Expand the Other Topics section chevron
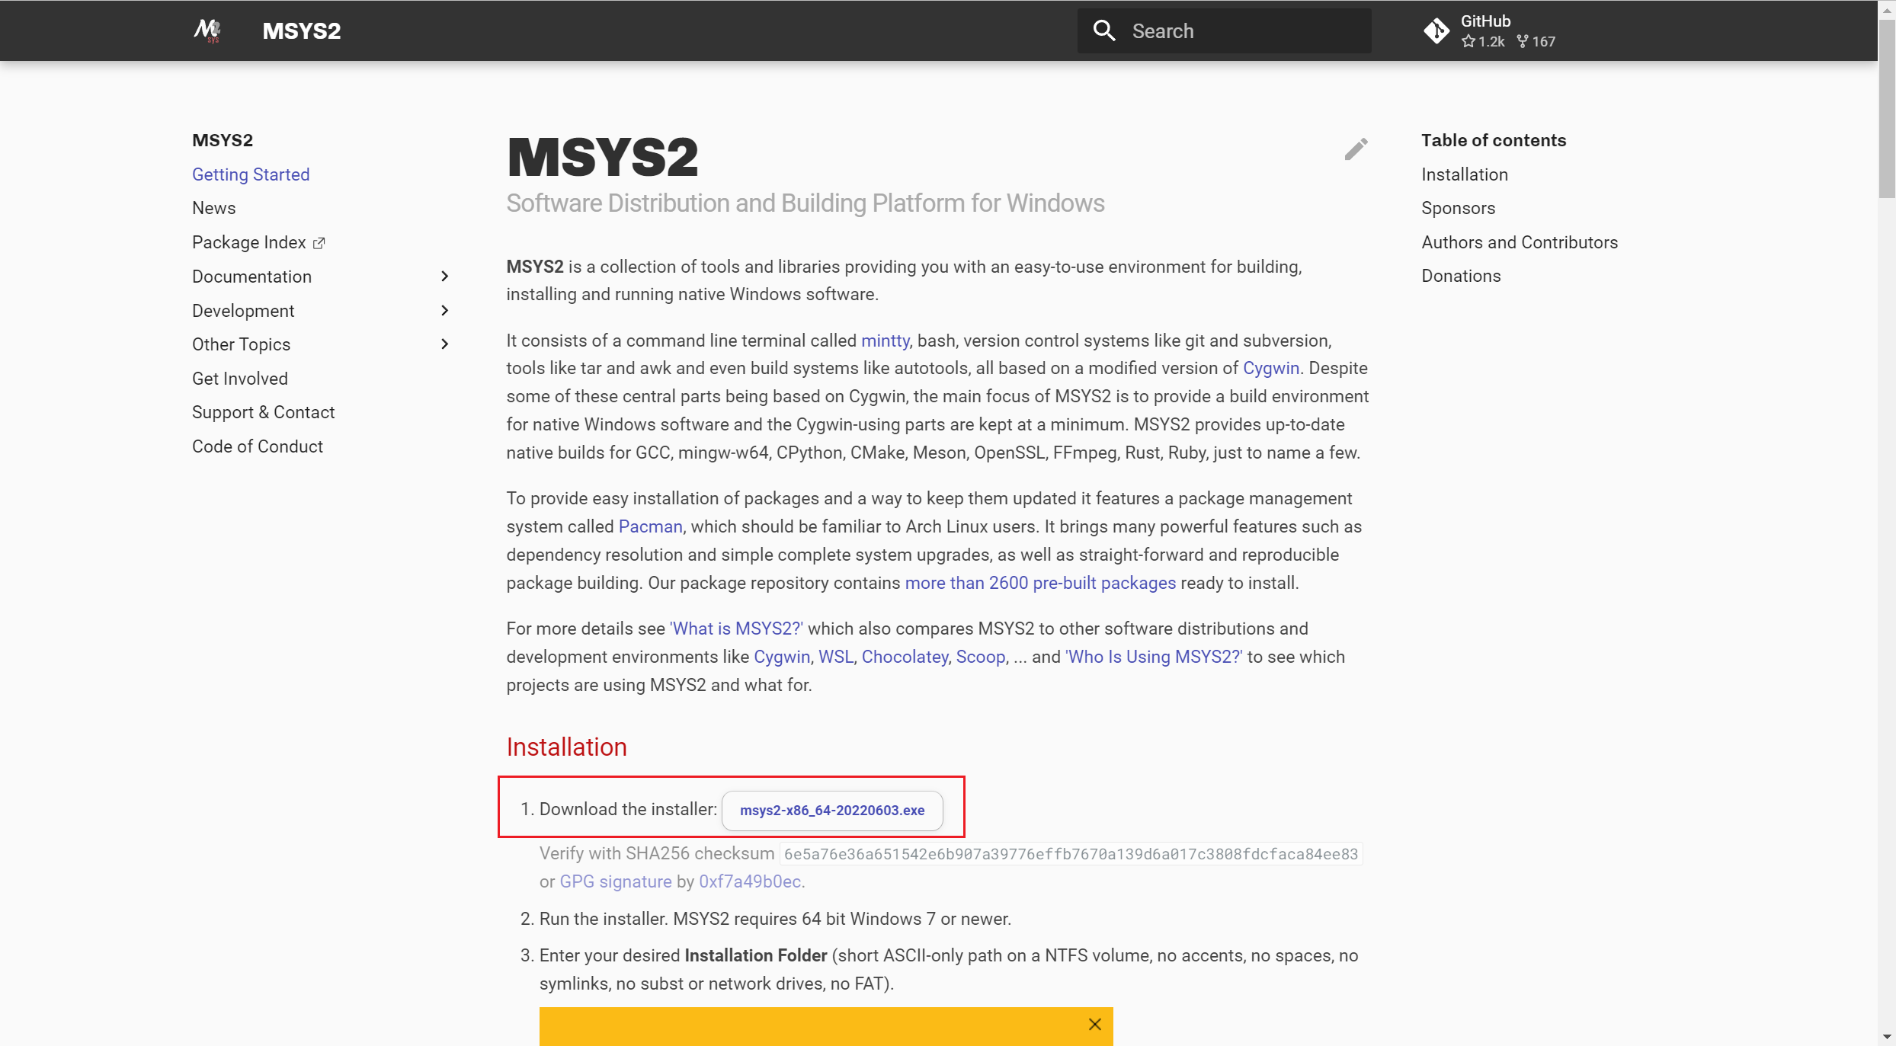The width and height of the screenshot is (1896, 1046). pyautogui.click(x=445, y=344)
